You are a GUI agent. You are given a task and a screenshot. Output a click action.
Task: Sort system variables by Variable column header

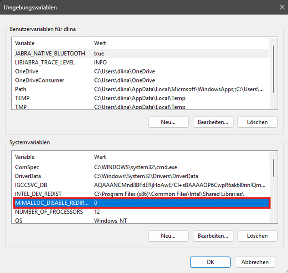24,157
